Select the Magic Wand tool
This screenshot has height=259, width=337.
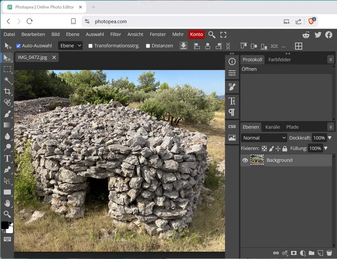pos(7,81)
